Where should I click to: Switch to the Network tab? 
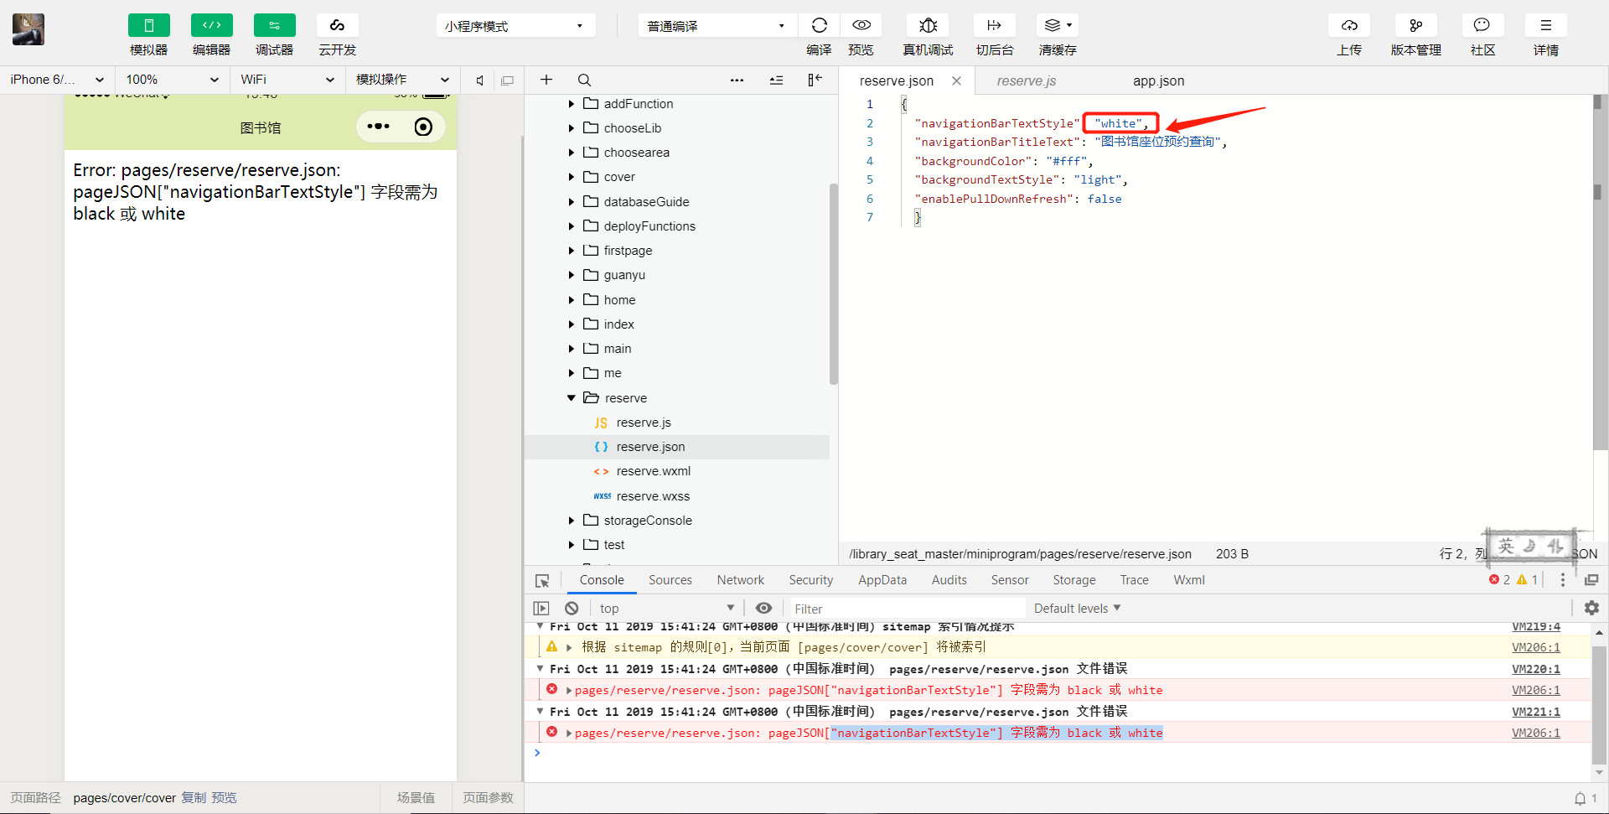point(740,580)
